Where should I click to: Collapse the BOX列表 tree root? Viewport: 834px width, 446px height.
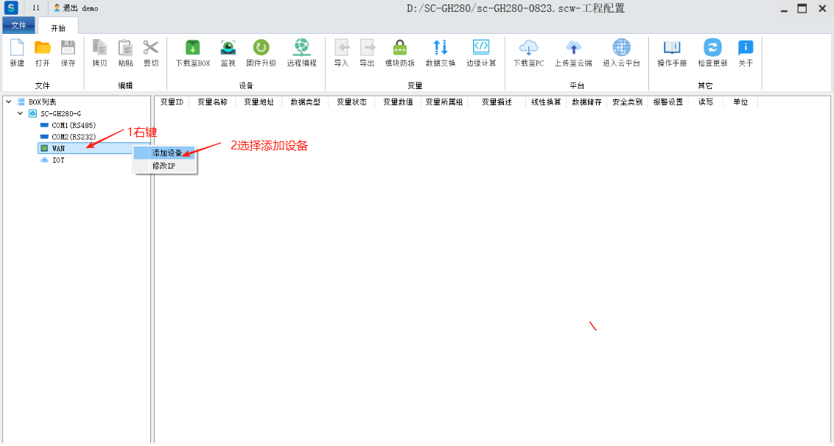9,102
